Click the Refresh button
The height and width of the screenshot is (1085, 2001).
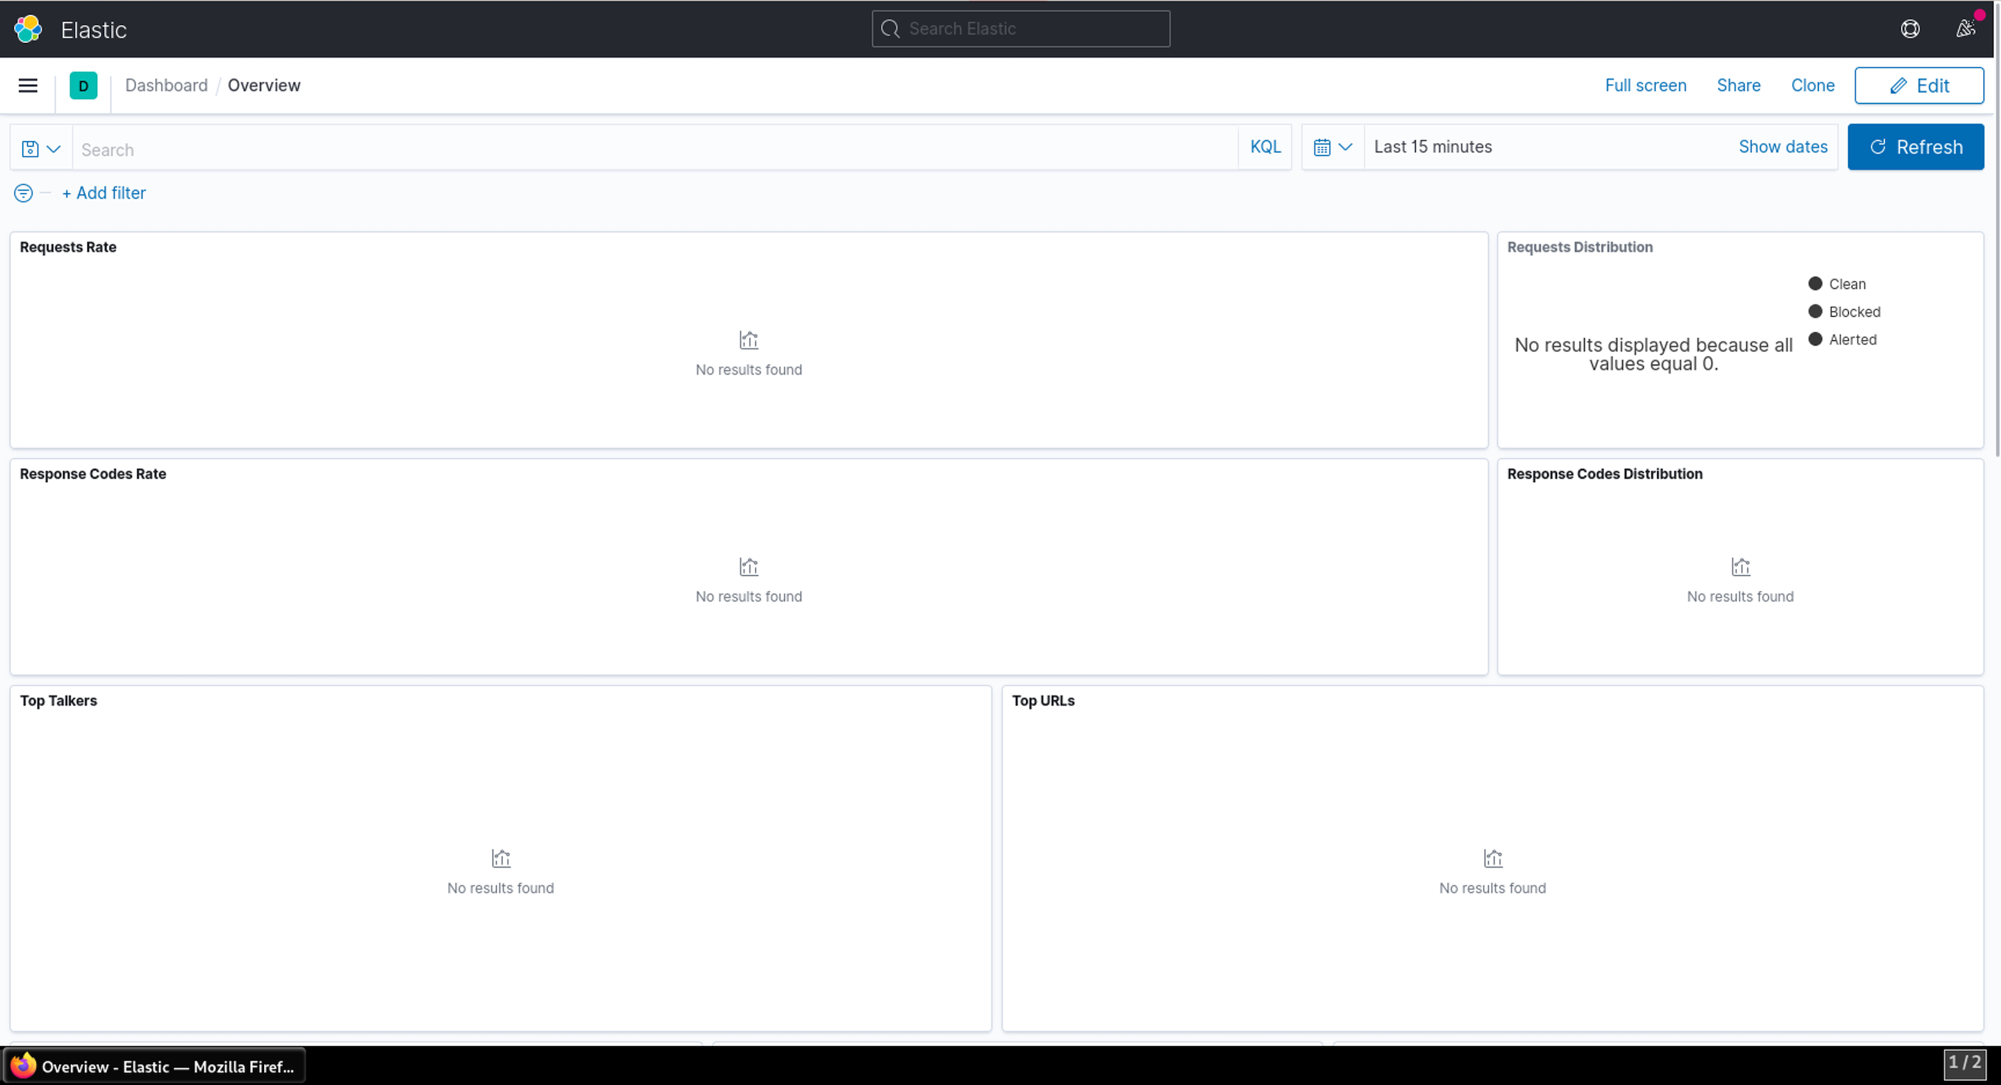(x=1916, y=147)
